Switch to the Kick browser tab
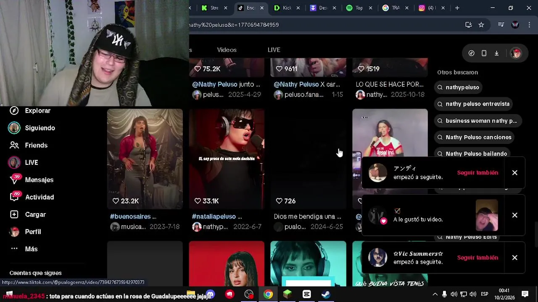 287,8
